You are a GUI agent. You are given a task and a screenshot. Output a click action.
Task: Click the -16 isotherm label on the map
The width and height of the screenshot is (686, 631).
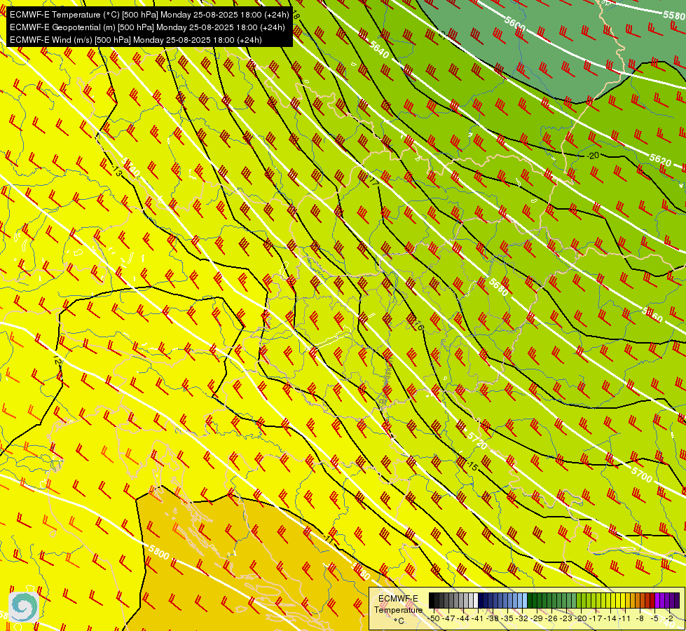pyautogui.click(x=418, y=325)
